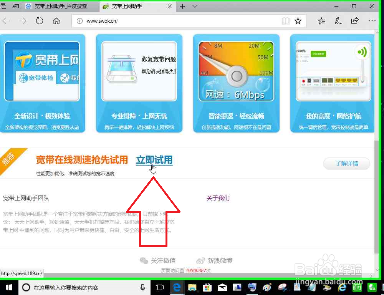This screenshot has width=384, height=295.
Task: Click the microphone icon in the taskbar search box
Action: tap(142, 287)
